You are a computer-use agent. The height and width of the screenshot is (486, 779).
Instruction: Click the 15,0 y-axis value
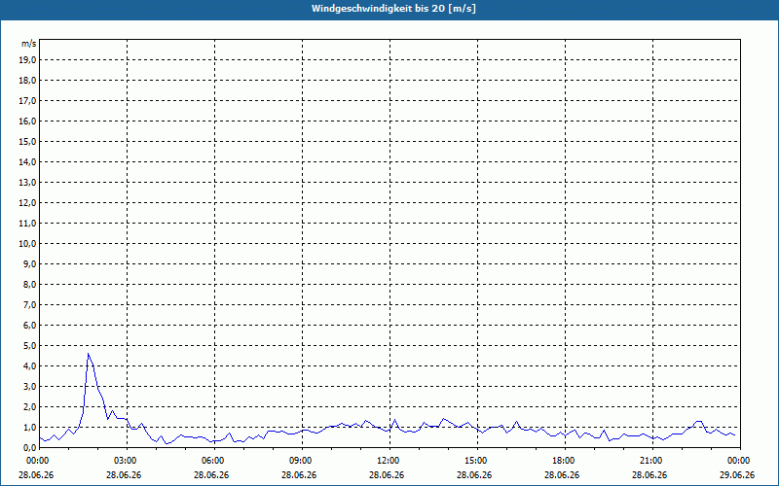point(29,141)
